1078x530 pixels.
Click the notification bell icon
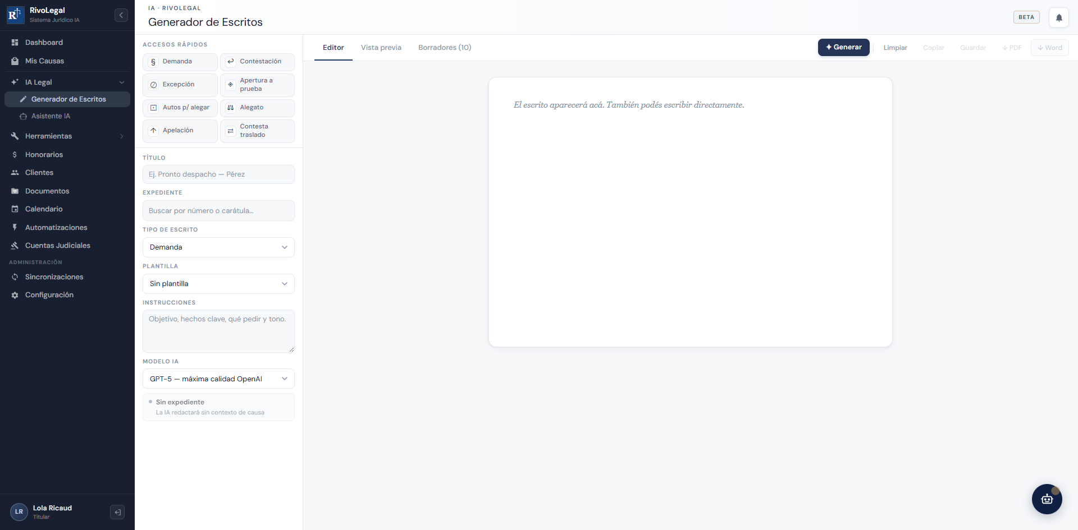(1059, 17)
